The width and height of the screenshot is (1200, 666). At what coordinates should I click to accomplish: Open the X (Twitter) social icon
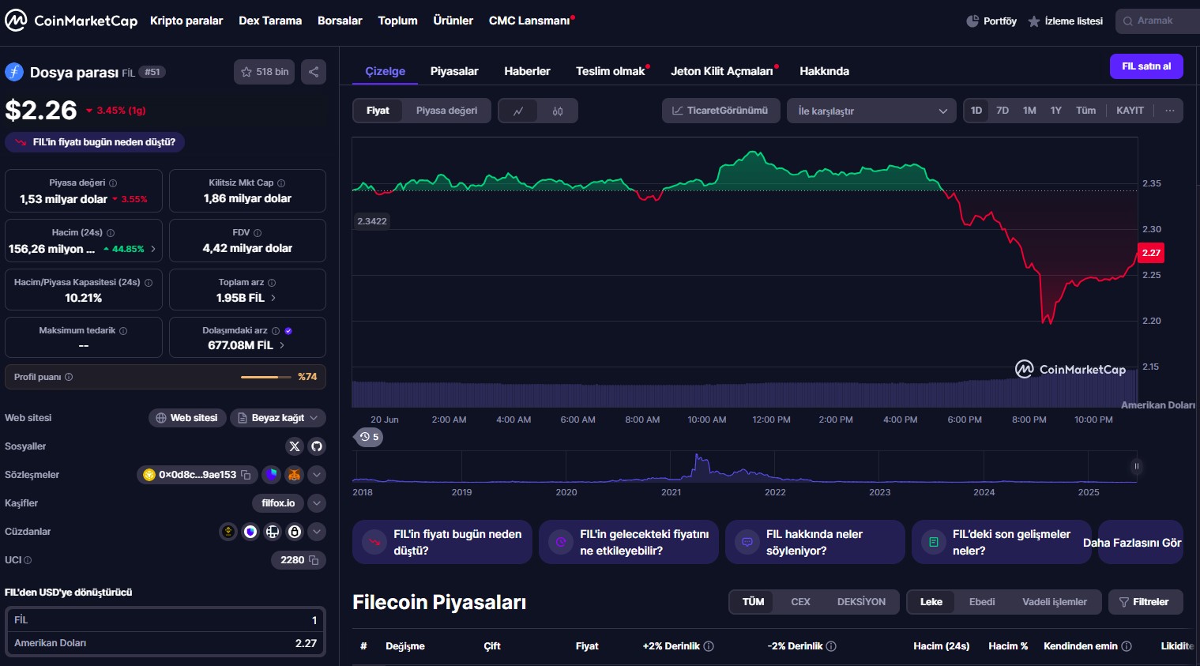point(295,446)
